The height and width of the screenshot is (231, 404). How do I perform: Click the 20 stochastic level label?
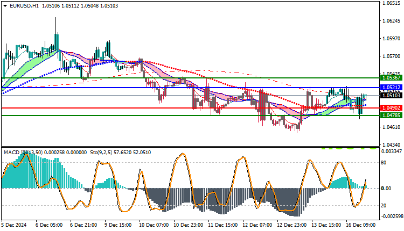[x=384, y=206]
